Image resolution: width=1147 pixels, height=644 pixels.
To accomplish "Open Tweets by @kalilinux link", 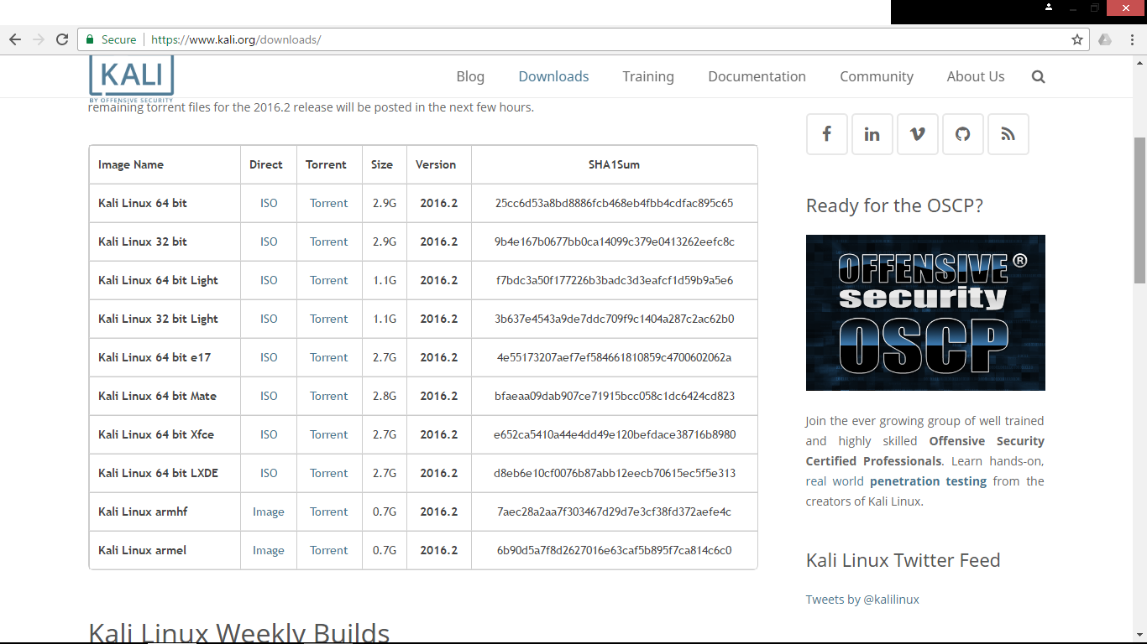I will pyautogui.click(x=862, y=600).
